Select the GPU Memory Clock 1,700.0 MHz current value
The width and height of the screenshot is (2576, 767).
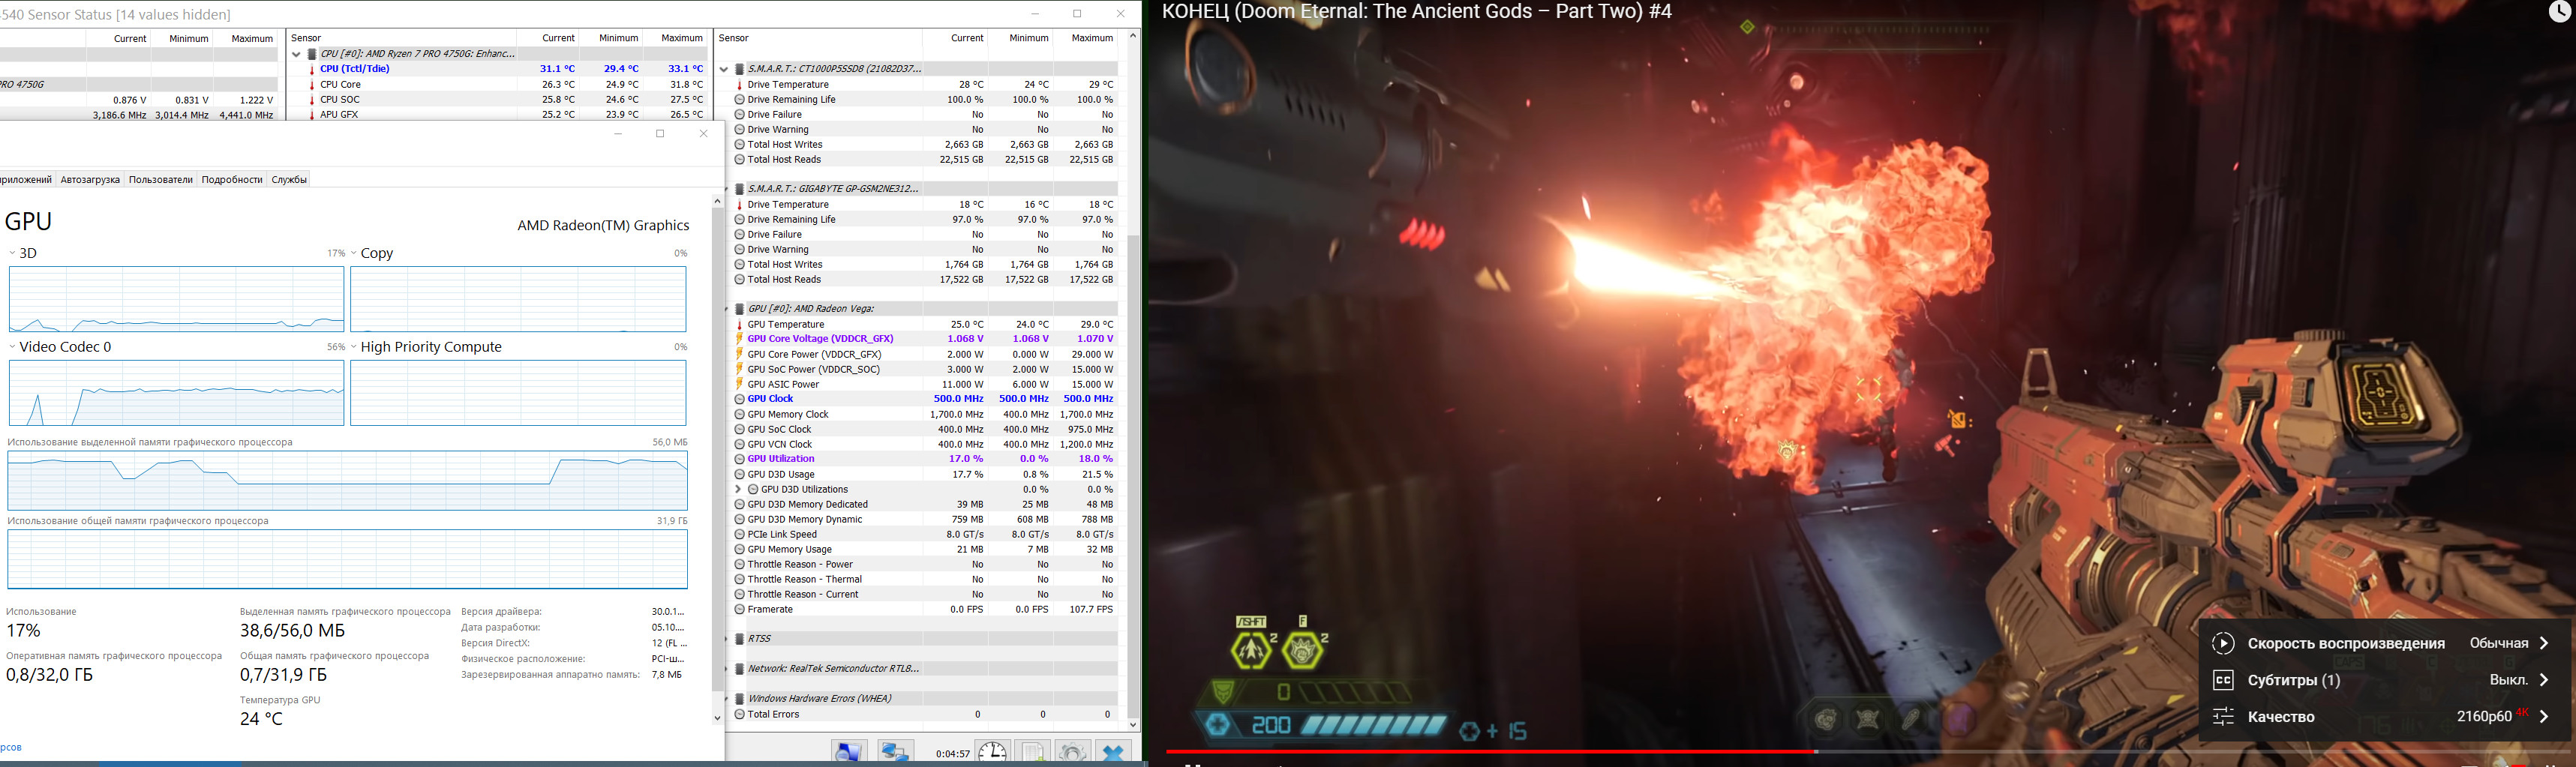click(x=957, y=414)
